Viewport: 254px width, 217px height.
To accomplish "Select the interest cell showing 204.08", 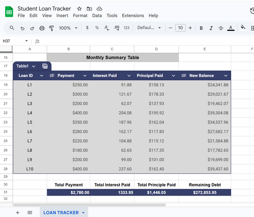I will [x=112, y=113].
